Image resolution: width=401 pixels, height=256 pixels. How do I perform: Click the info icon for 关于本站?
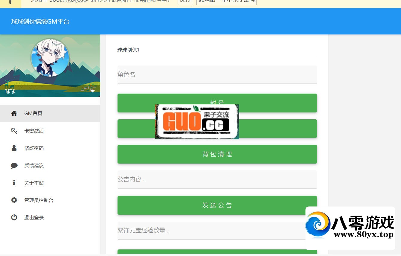tap(14, 183)
